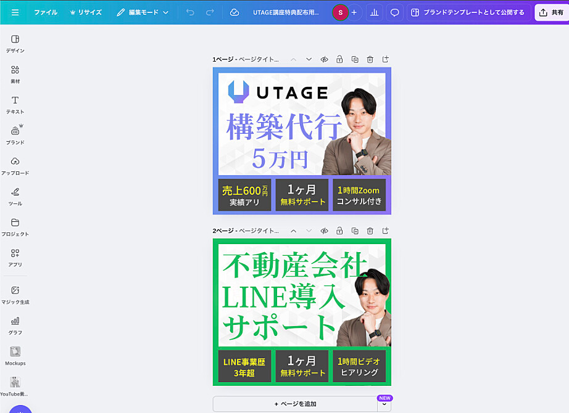Open the デザイン sidebar panel

point(15,44)
